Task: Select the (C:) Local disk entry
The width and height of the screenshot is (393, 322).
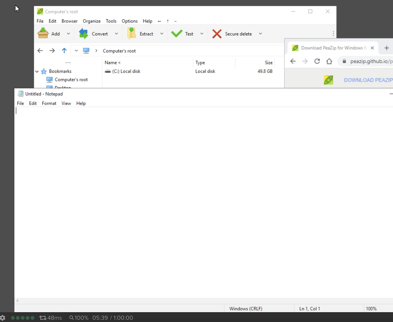Action: (x=126, y=71)
